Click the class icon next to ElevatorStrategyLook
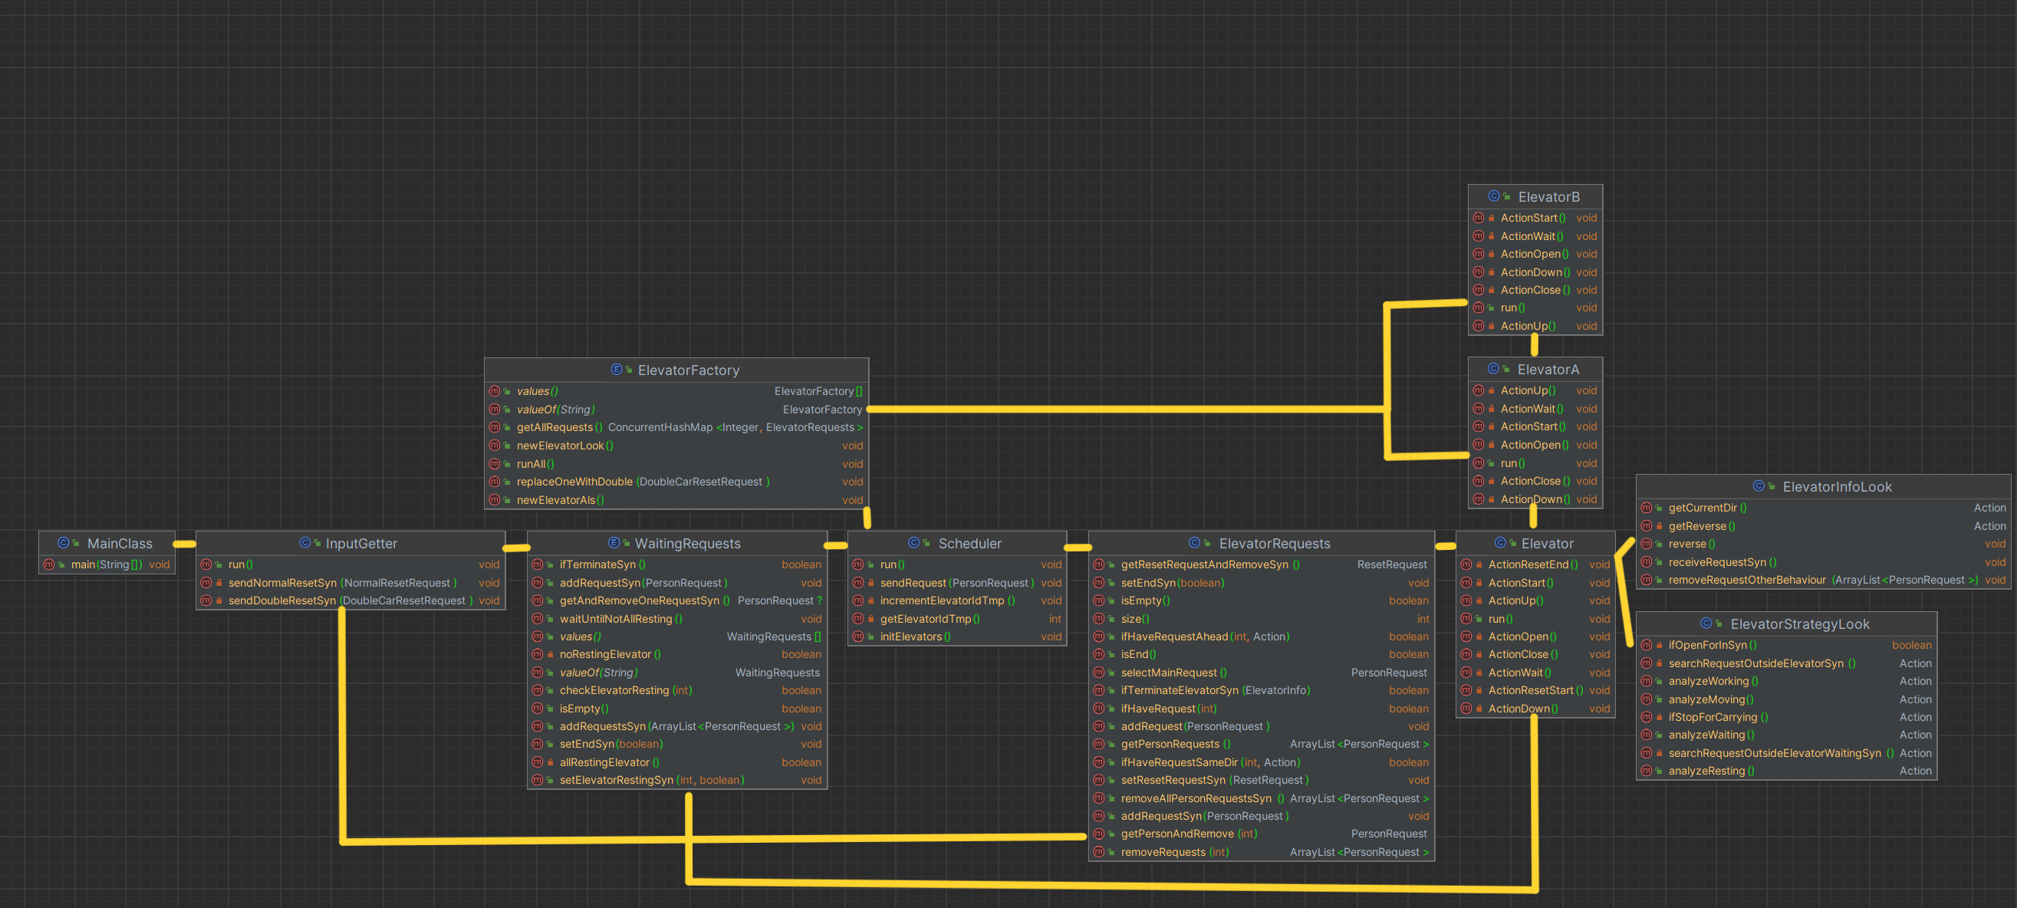 coord(1706,623)
